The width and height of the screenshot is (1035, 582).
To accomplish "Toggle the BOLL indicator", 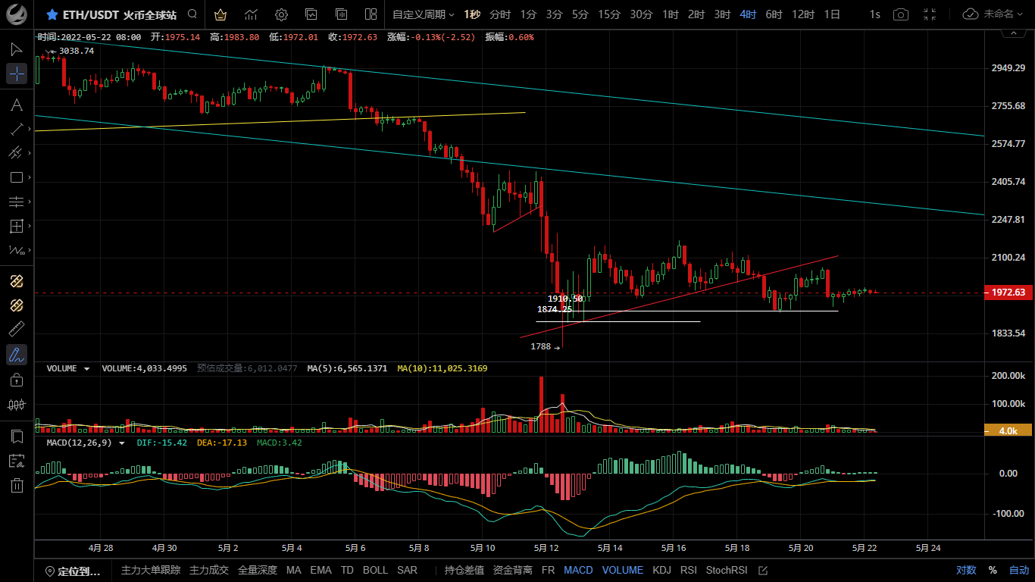I will point(375,571).
